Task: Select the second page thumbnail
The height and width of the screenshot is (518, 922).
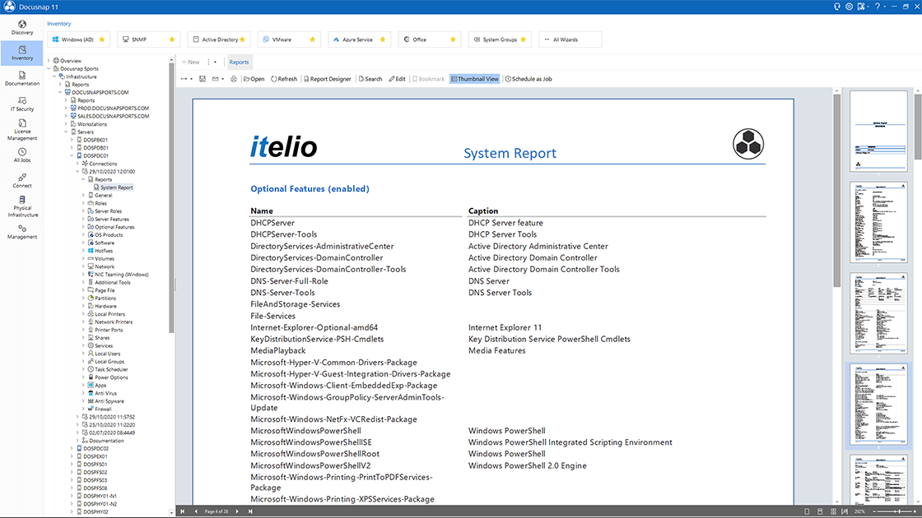Action: [x=878, y=222]
